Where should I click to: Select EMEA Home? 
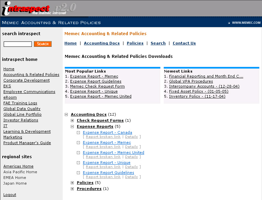15,178
